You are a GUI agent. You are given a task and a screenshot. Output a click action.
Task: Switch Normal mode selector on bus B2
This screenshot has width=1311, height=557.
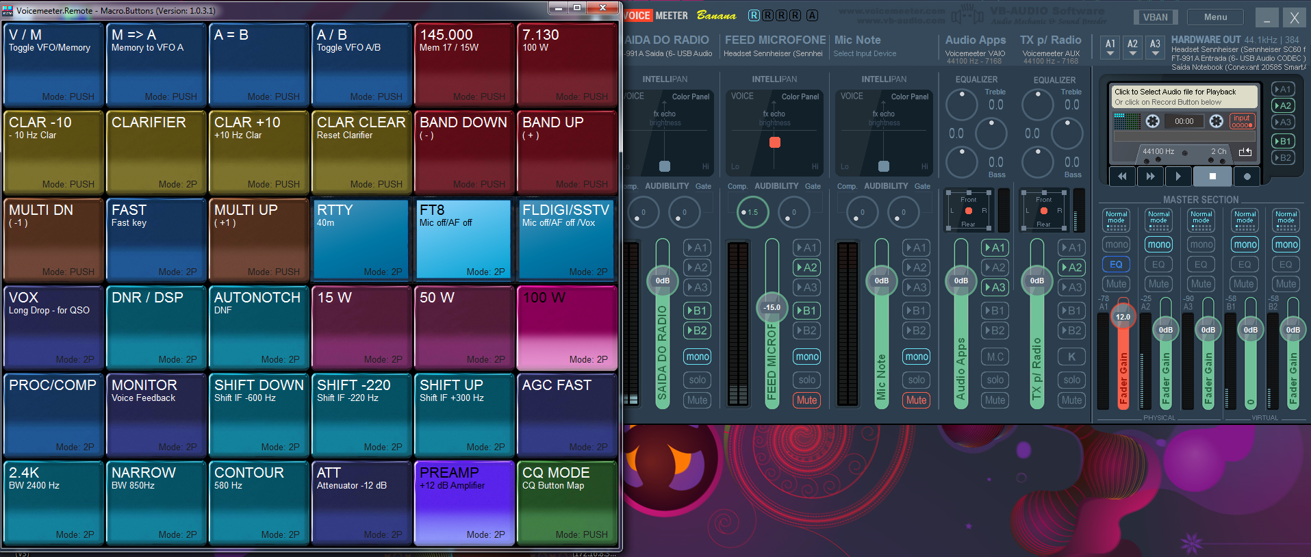tap(1286, 220)
